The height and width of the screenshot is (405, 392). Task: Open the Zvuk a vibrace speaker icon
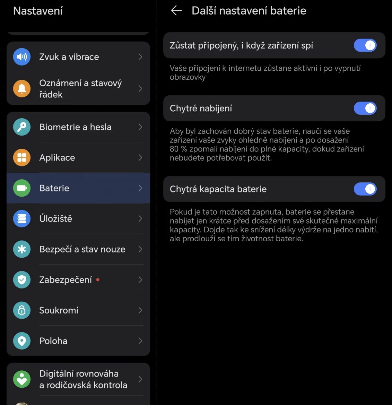[22, 57]
